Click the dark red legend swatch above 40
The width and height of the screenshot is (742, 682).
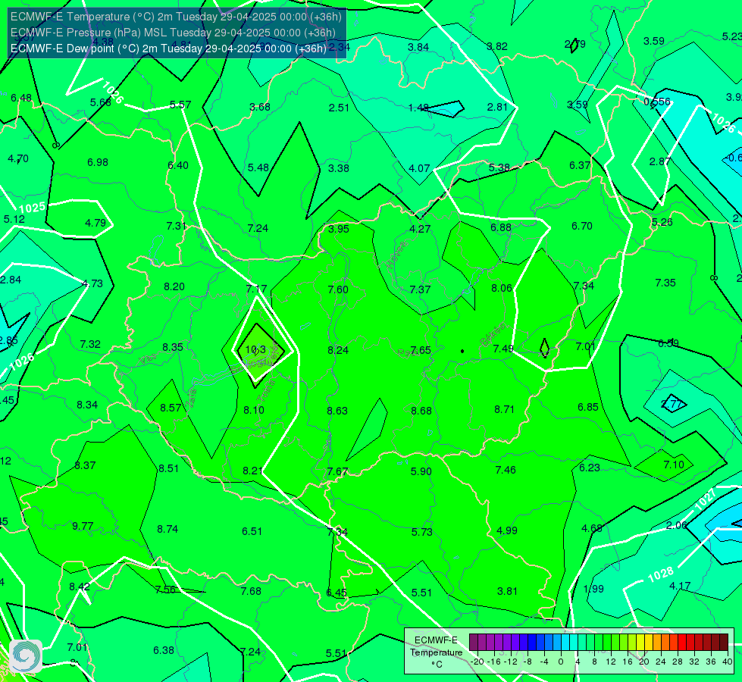724,643
